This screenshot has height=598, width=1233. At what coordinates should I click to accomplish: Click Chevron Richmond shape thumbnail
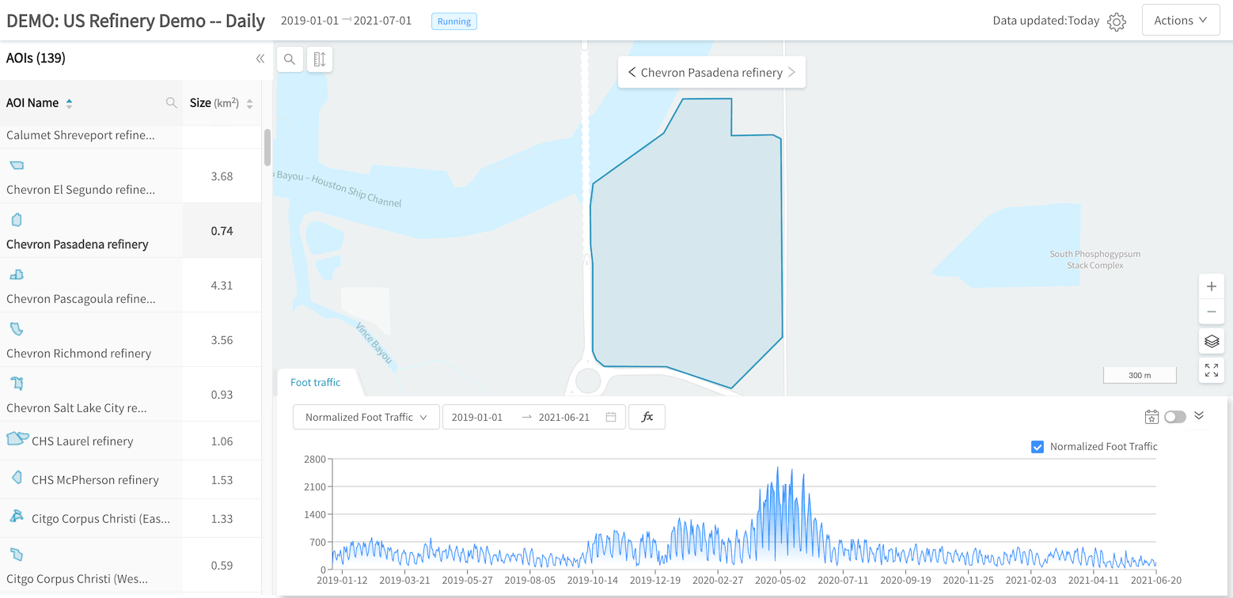(16, 328)
